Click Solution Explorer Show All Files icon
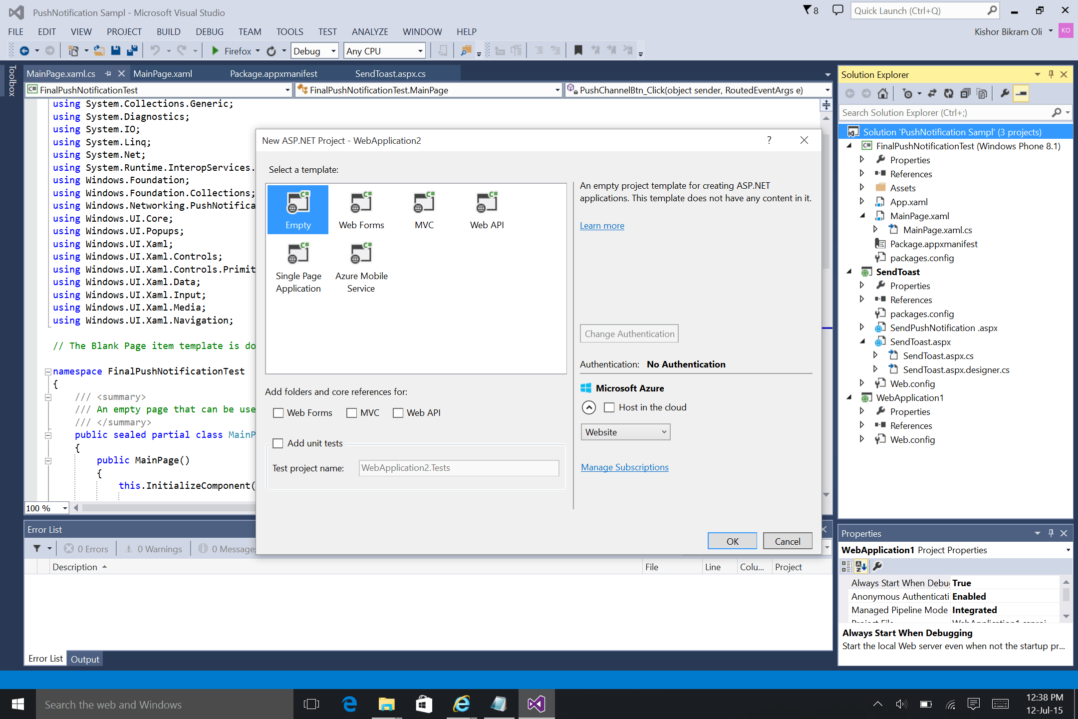Screen dimensions: 1078x719 coord(982,93)
